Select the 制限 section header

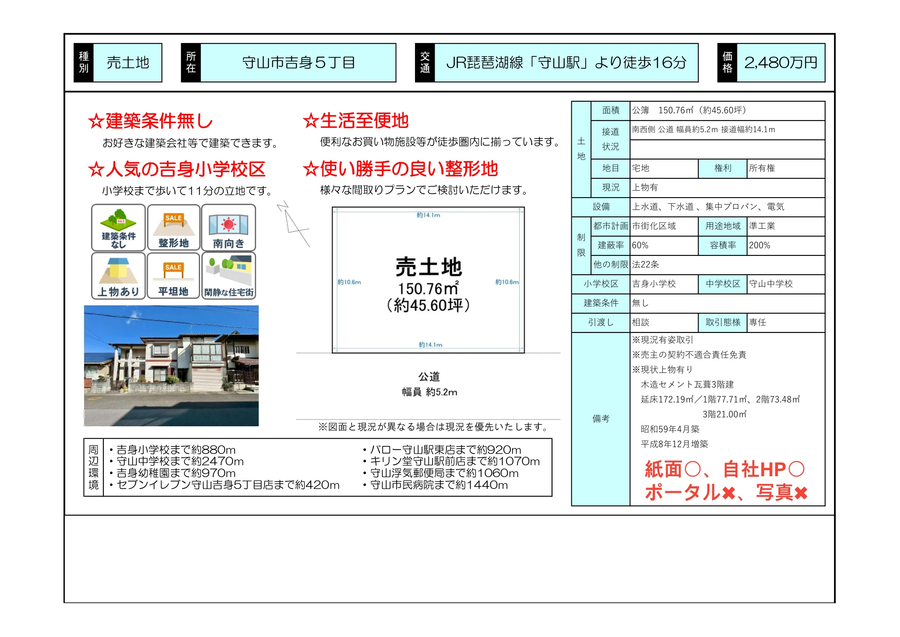[x=580, y=245]
